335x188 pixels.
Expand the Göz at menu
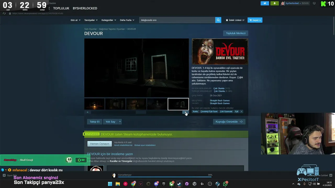[x=75, y=20]
